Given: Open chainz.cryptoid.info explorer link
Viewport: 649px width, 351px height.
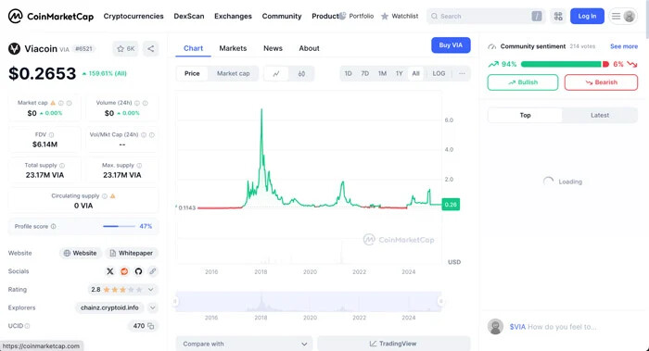Looking at the screenshot, I should (x=109, y=307).
